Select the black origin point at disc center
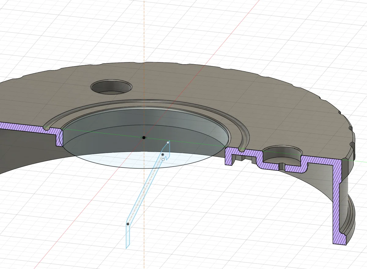Viewport: 367px width, 269px height. coord(144,138)
